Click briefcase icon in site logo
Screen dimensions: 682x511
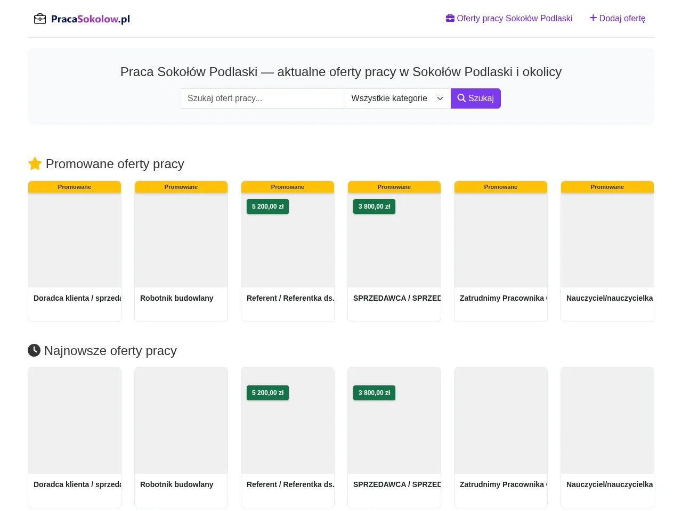coord(40,19)
